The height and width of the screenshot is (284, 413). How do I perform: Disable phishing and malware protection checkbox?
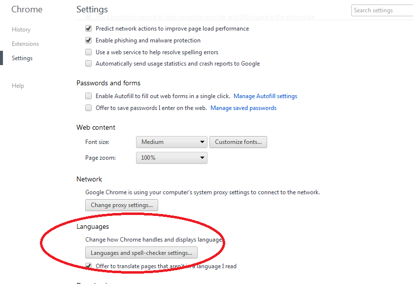(89, 40)
